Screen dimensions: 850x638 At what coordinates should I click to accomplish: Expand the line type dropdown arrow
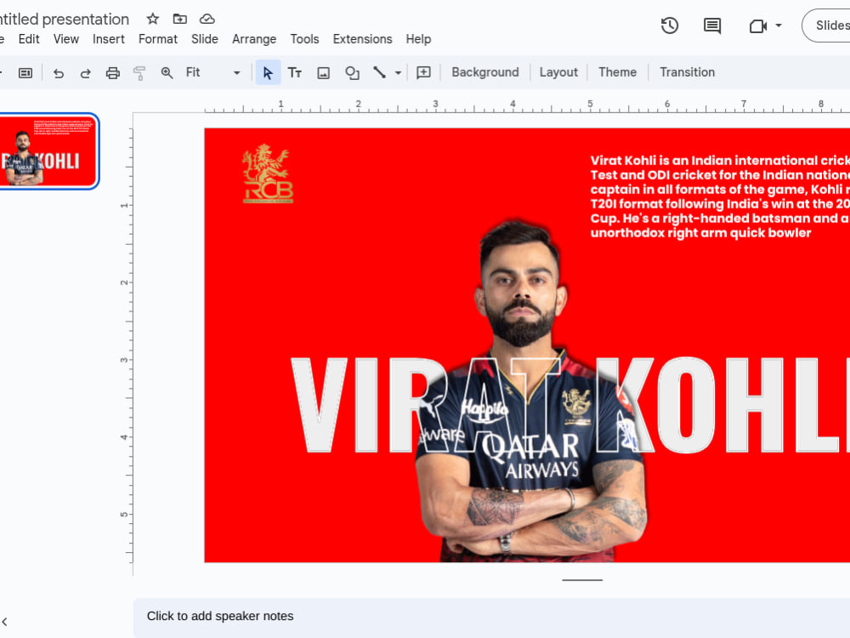(398, 72)
